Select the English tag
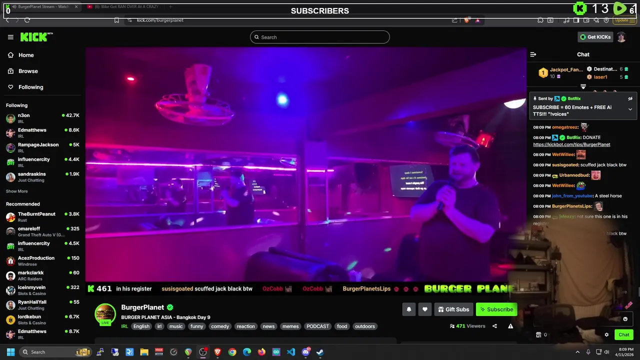 coord(141,326)
